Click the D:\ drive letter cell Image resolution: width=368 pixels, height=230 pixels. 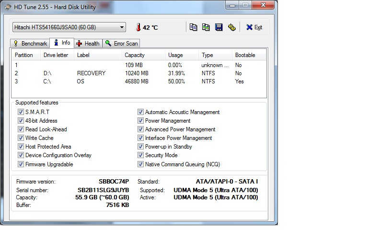pyautogui.click(x=47, y=73)
